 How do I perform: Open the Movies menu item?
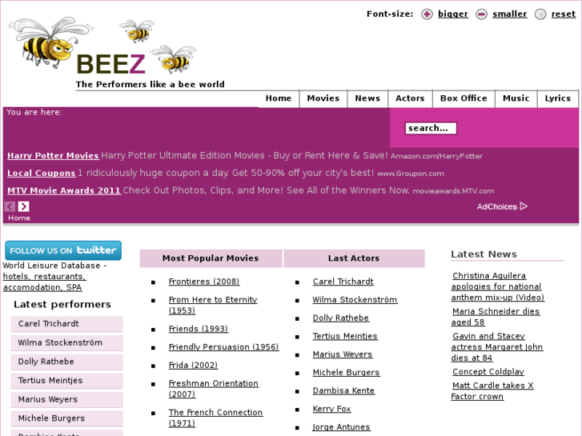pos(323,98)
